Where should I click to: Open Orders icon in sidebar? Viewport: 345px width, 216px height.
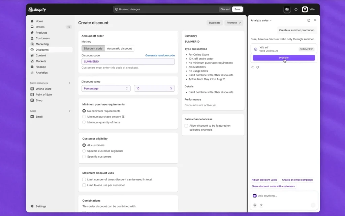coord(32,27)
